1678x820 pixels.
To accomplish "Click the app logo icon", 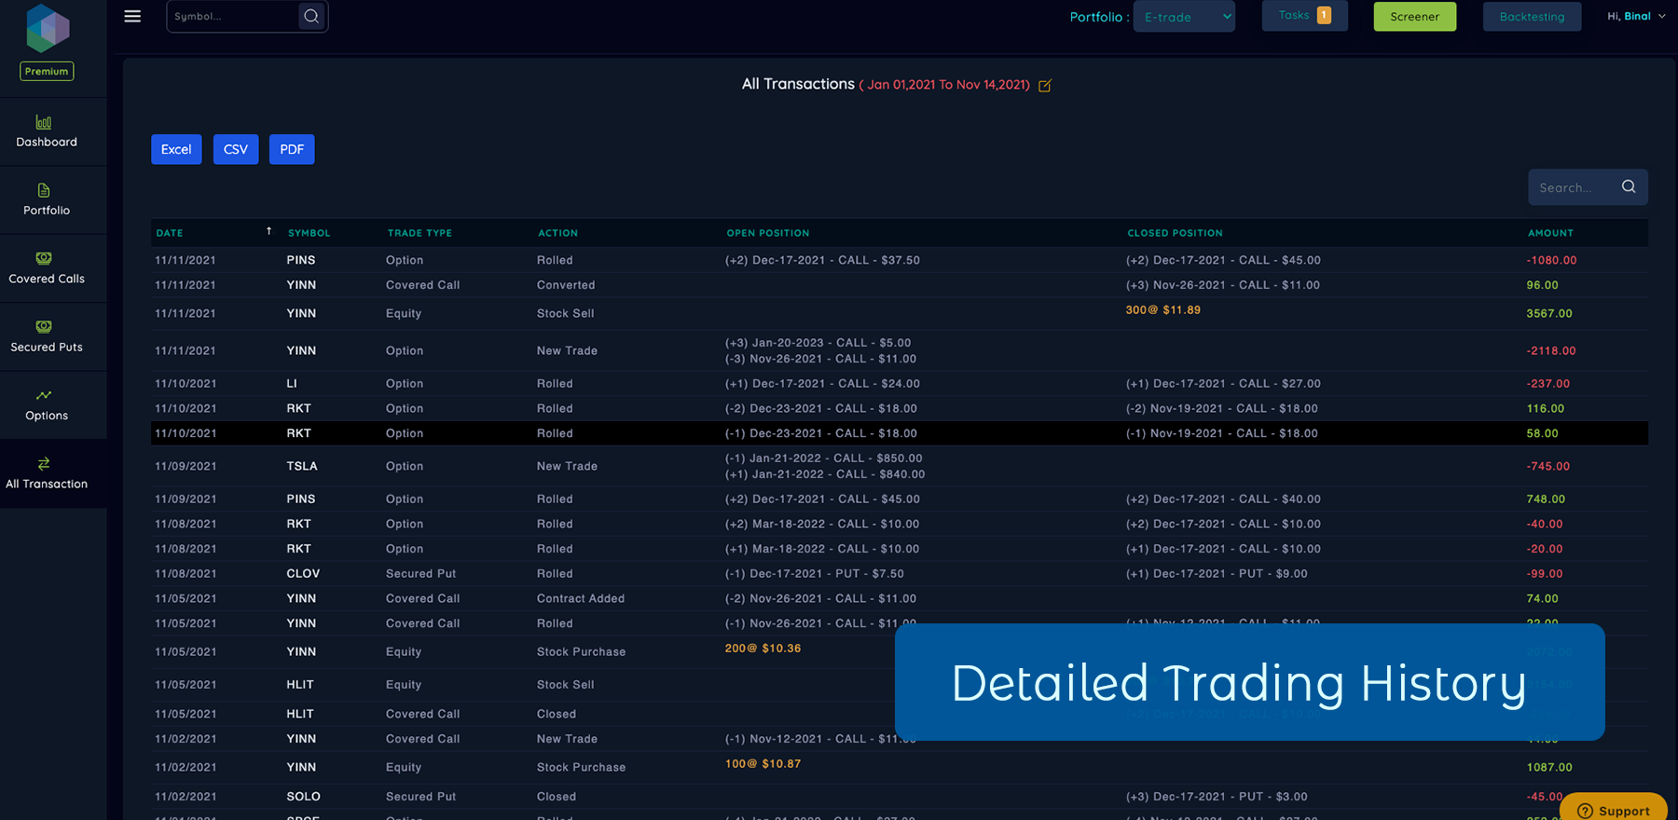I will tap(48, 28).
